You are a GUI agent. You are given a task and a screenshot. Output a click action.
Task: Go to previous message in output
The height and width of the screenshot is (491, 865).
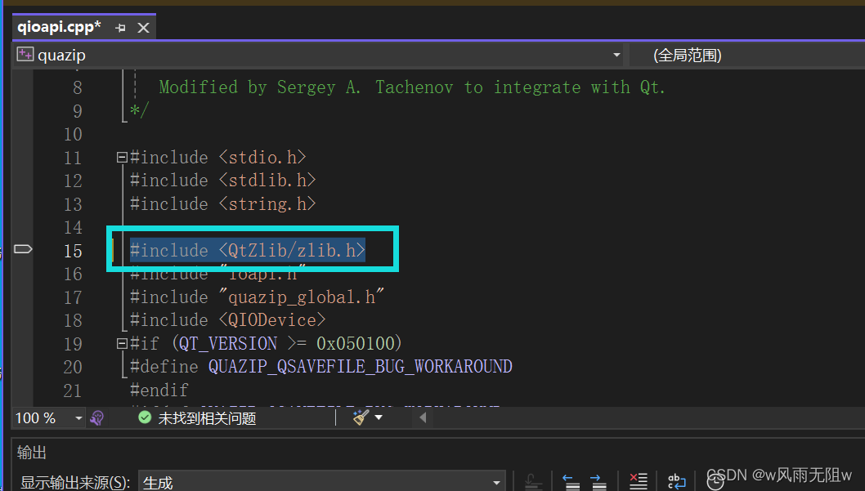coord(572,481)
